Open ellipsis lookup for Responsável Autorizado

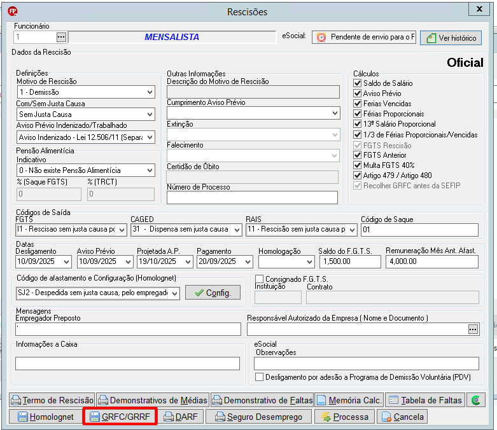tap(473, 329)
